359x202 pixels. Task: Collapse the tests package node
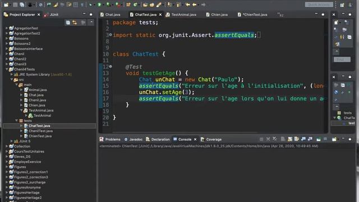click(x=16, y=121)
